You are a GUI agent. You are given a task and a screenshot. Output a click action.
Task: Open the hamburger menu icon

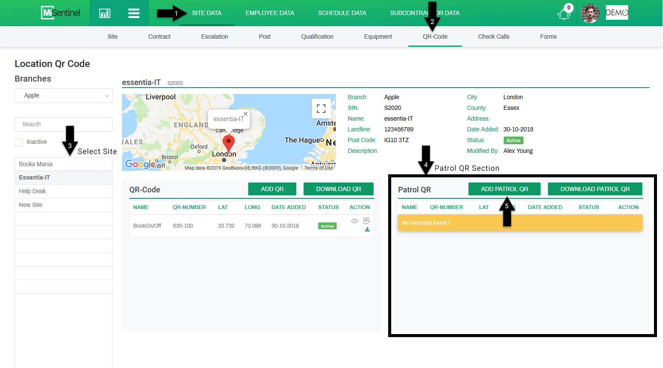134,13
